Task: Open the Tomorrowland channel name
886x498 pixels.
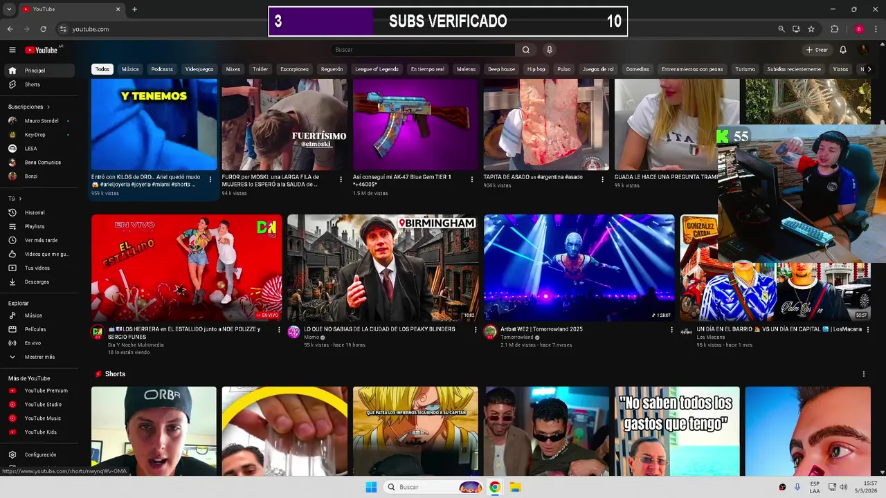Action: click(516, 337)
